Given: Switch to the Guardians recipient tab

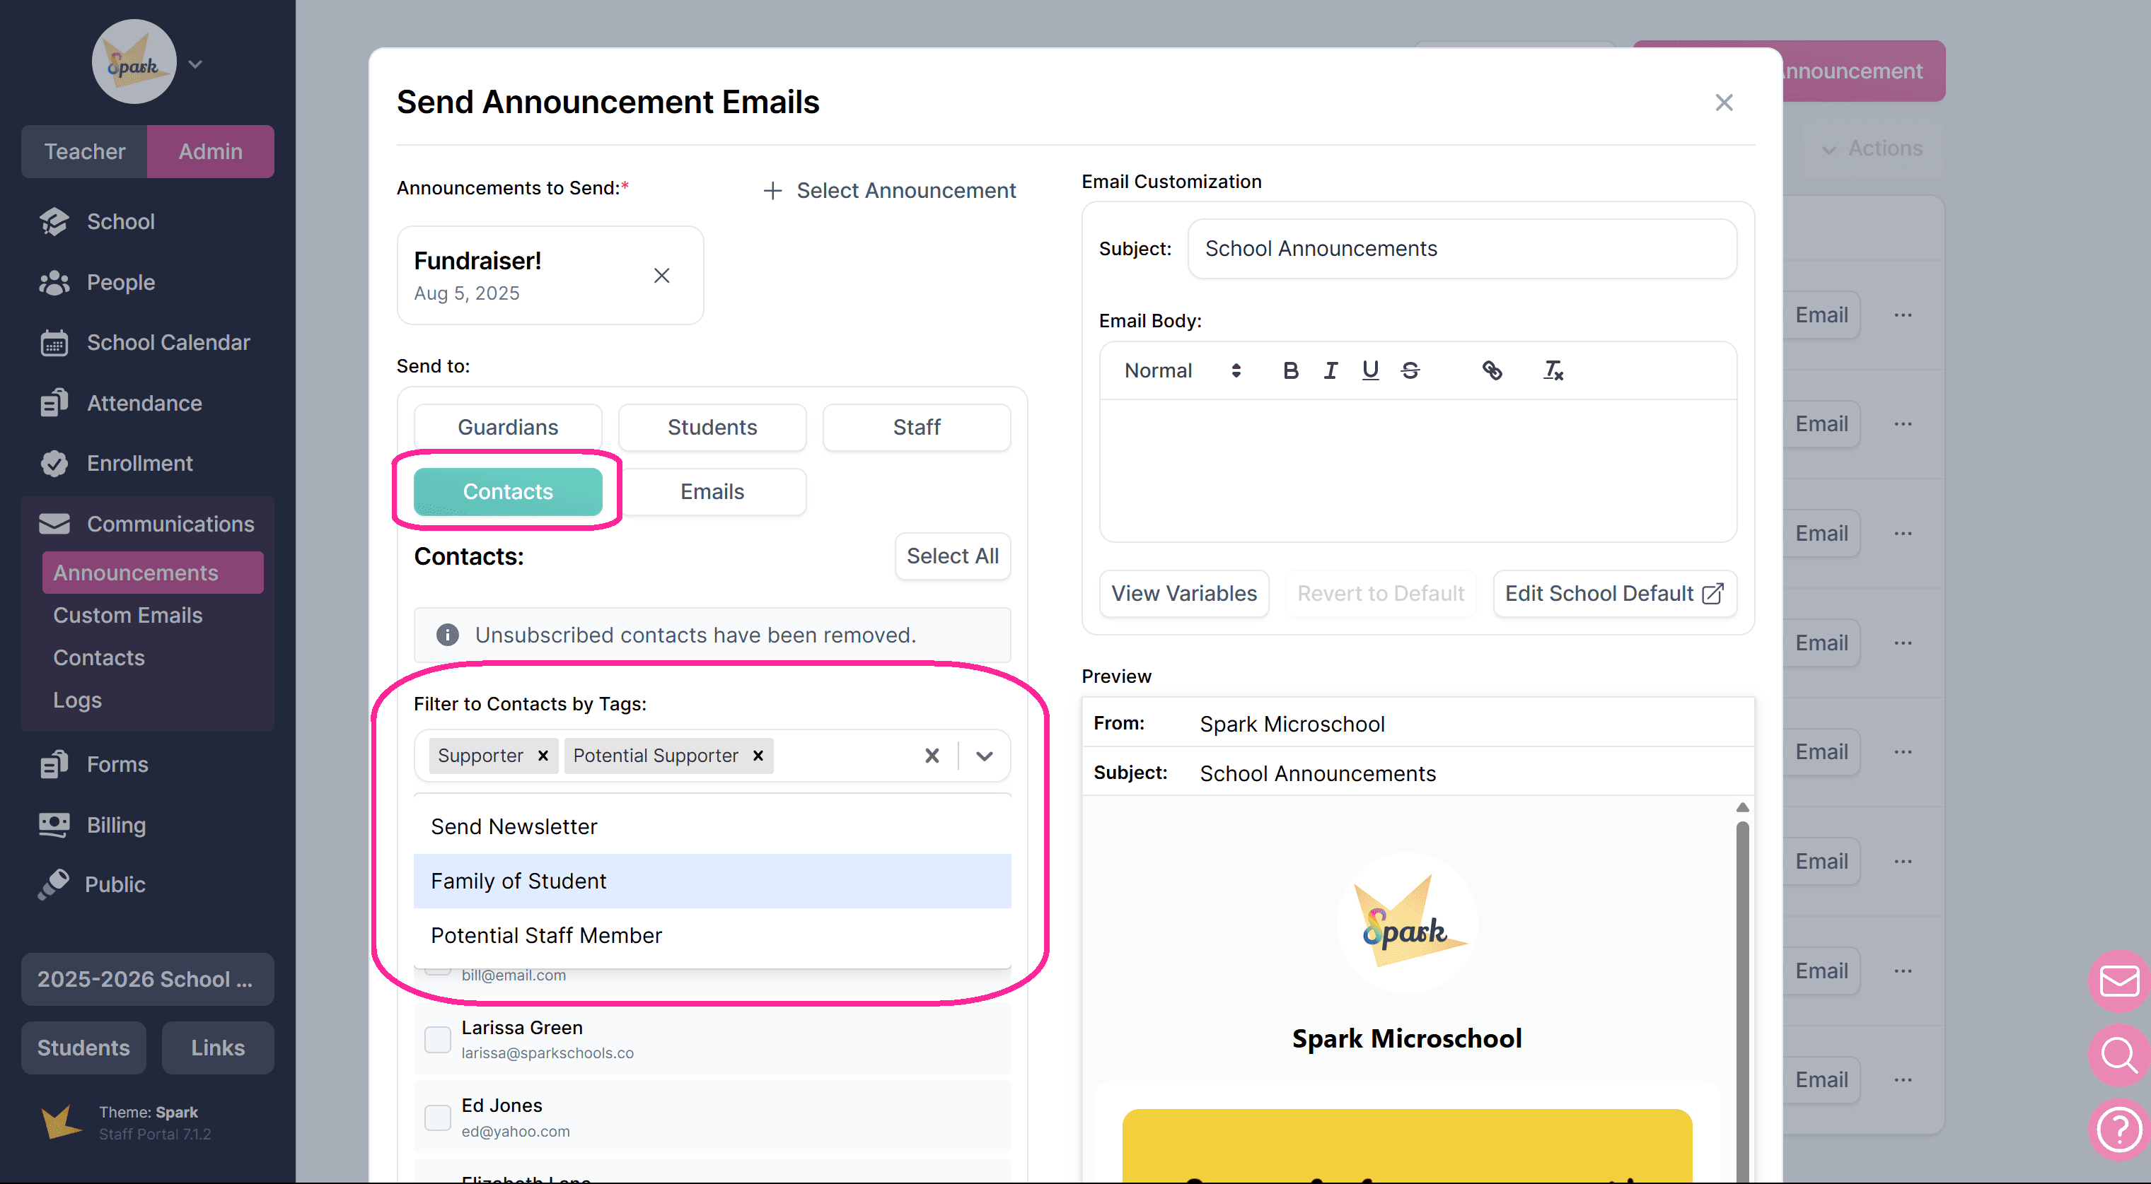Looking at the screenshot, I should click(x=507, y=427).
